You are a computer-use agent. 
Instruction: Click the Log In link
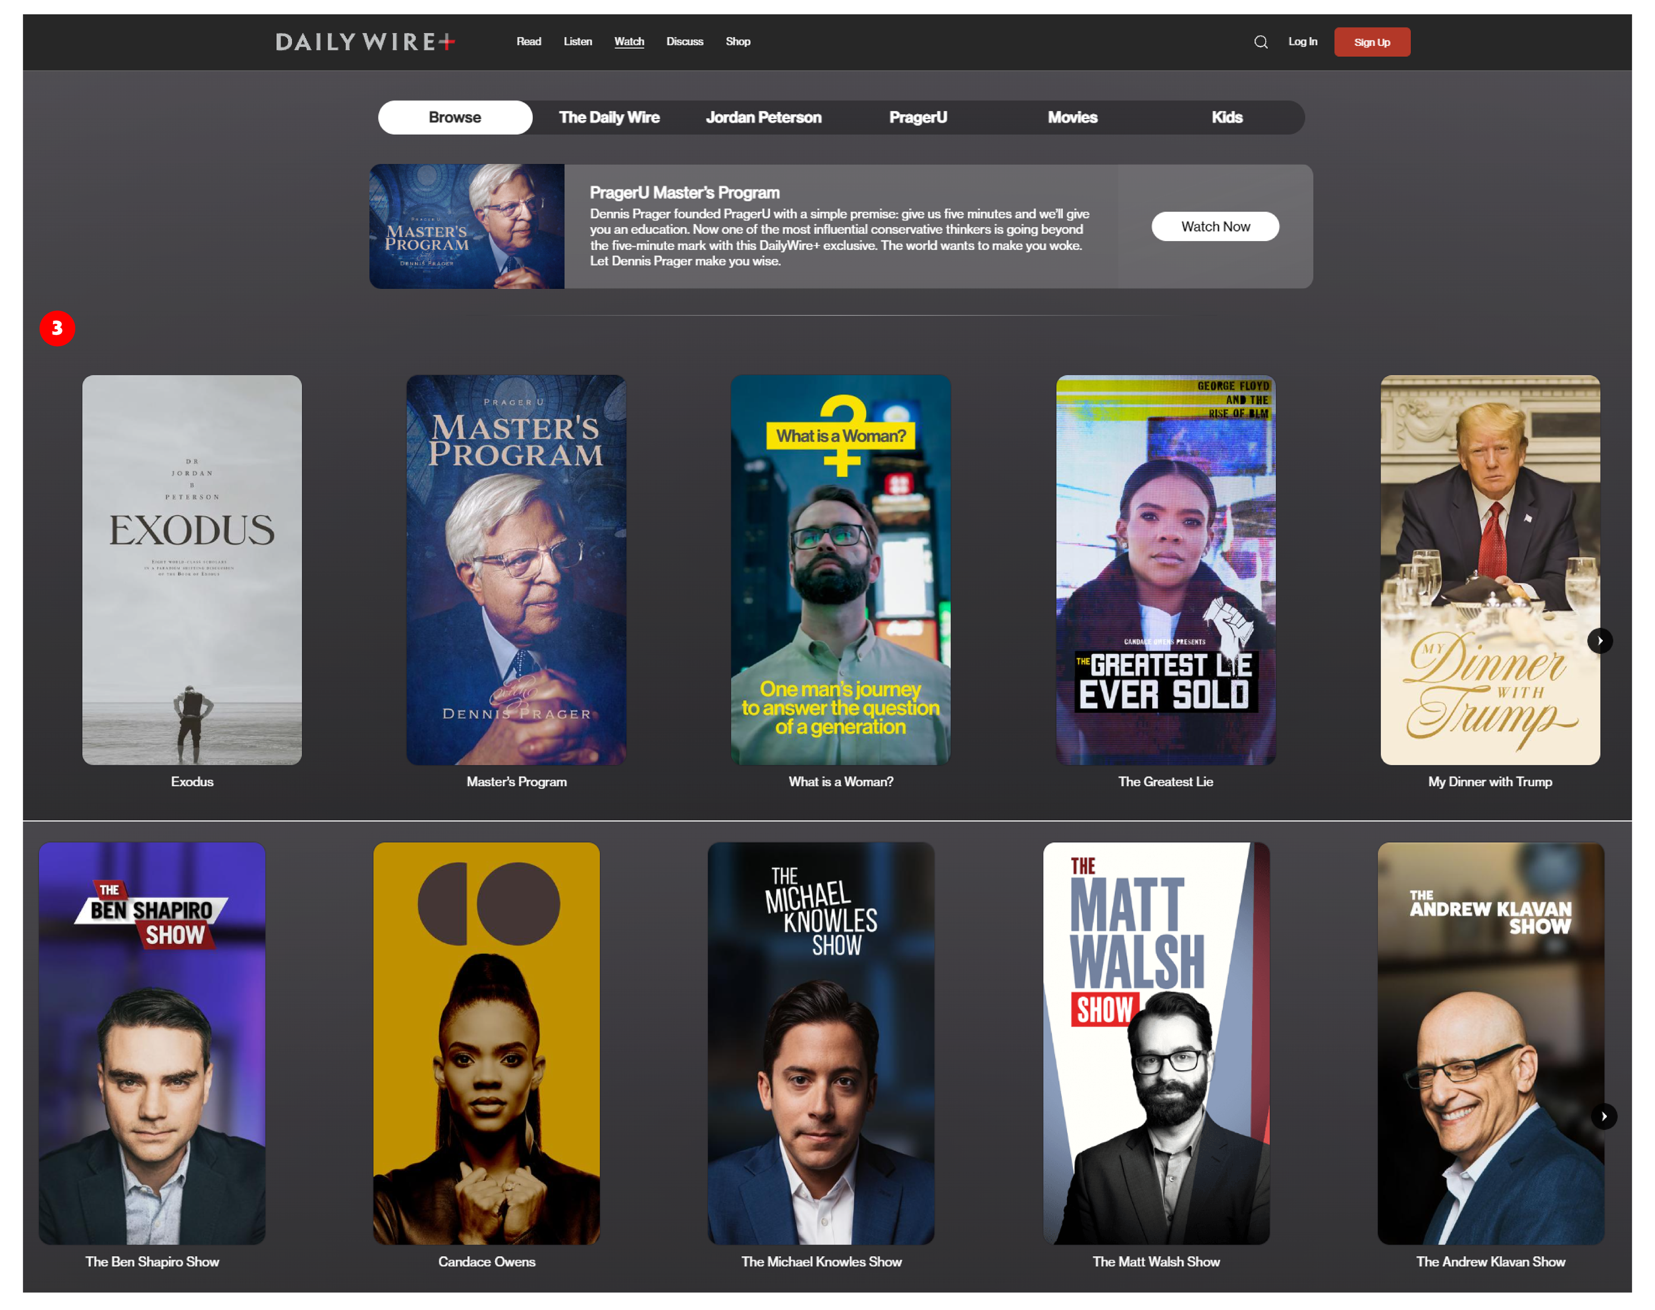(1302, 41)
